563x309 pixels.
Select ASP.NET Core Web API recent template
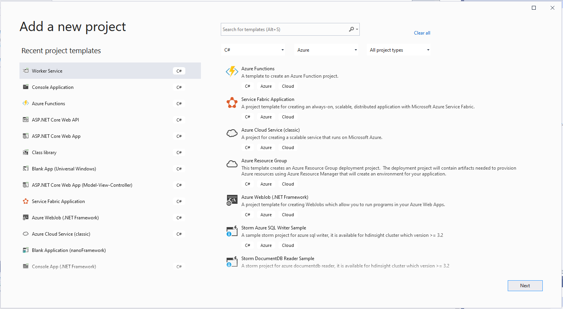tap(55, 120)
